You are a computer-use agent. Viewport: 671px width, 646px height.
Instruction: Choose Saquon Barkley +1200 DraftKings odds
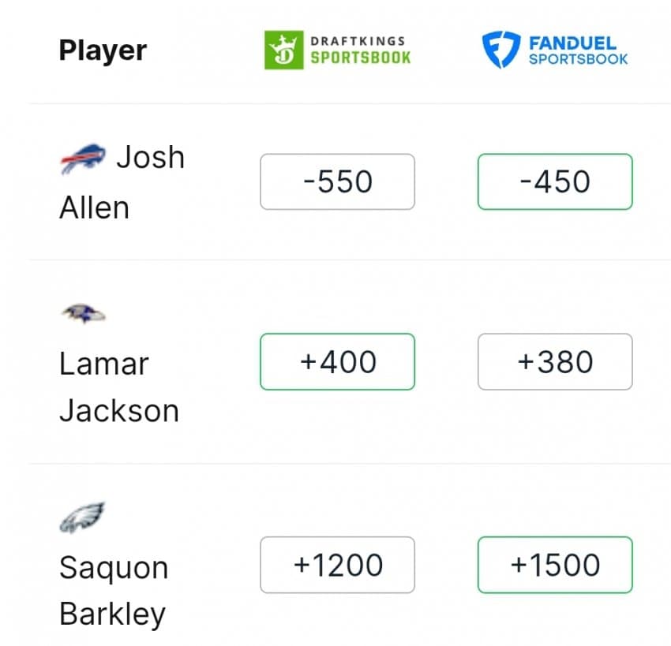click(x=337, y=565)
